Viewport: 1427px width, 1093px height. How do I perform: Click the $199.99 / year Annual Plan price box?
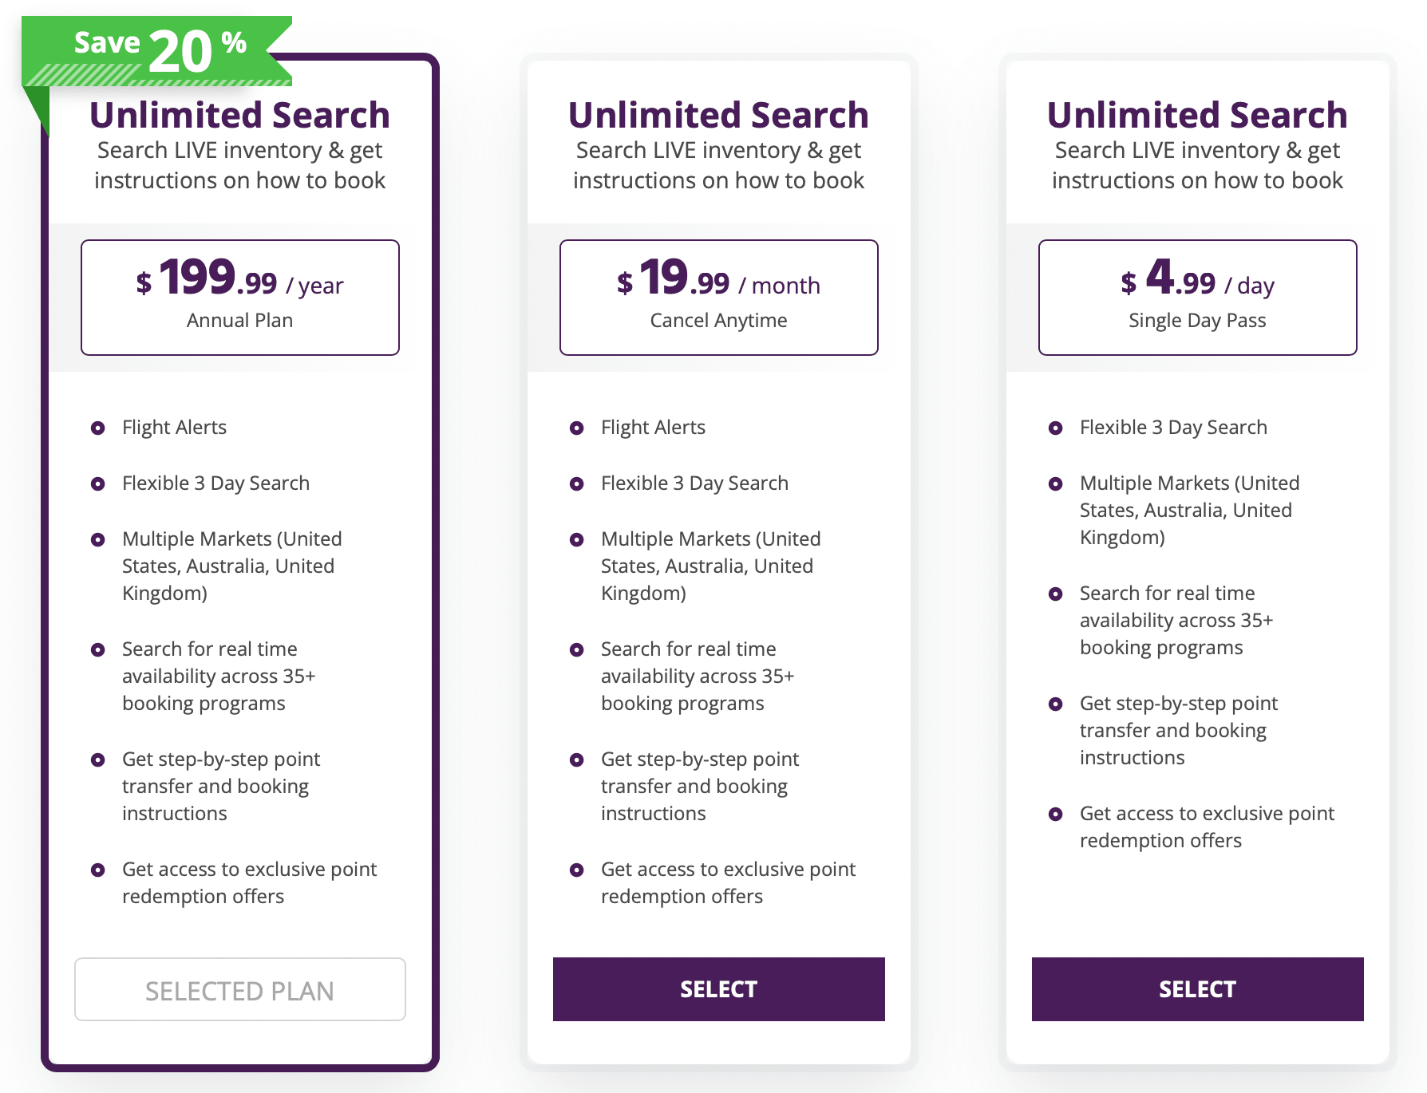click(240, 298)
